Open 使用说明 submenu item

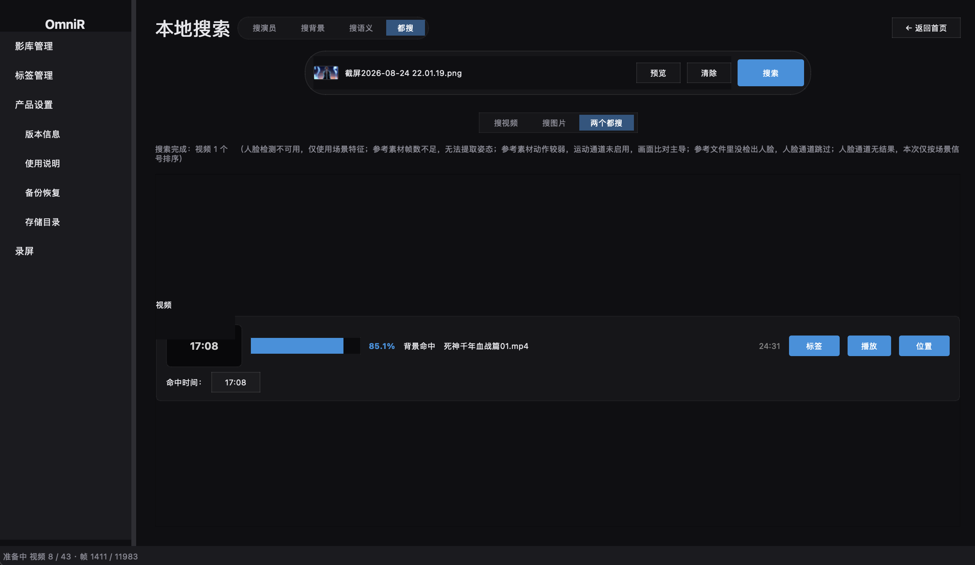click(42, 163)
